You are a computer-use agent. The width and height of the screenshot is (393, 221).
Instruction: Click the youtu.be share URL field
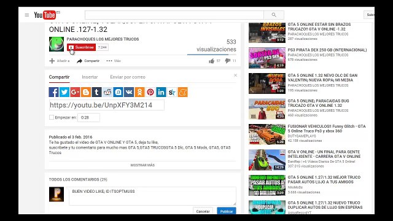pos(106,105)
